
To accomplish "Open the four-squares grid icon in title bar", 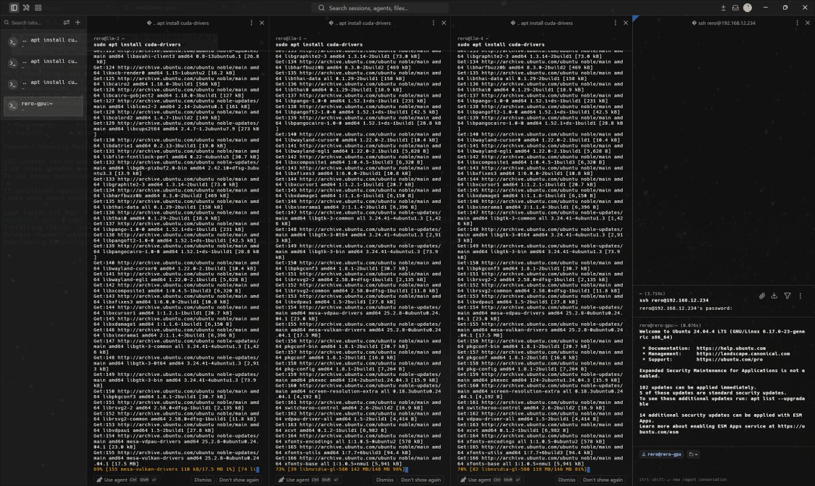I will [38, 7].
